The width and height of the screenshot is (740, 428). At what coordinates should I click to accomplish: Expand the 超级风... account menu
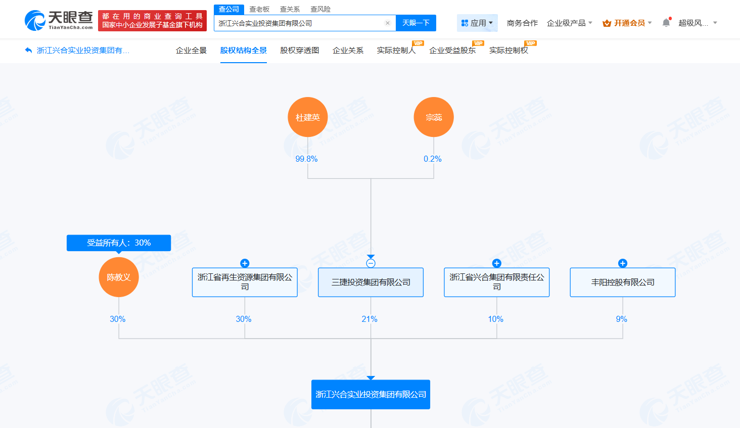tap(698, 23)
